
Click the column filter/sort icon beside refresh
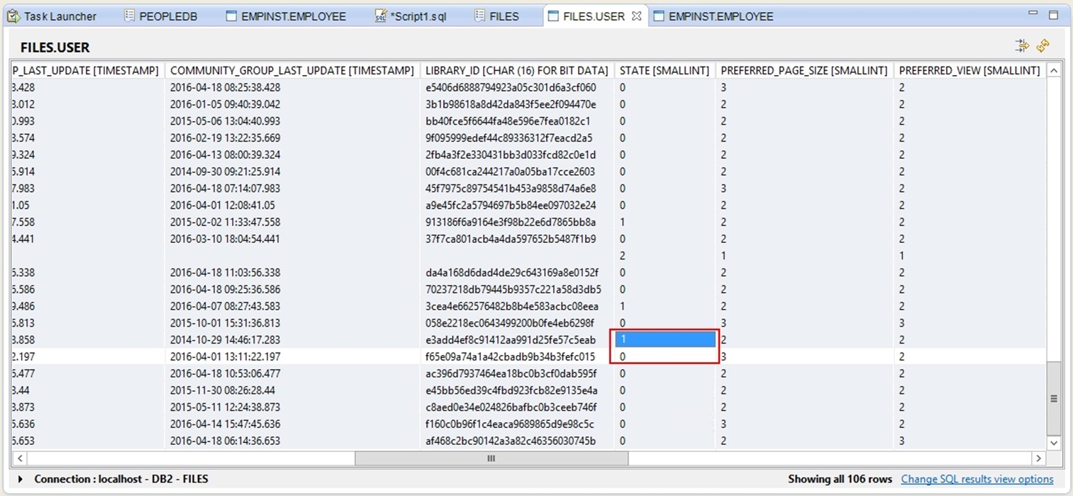[x=1022, y=46]
